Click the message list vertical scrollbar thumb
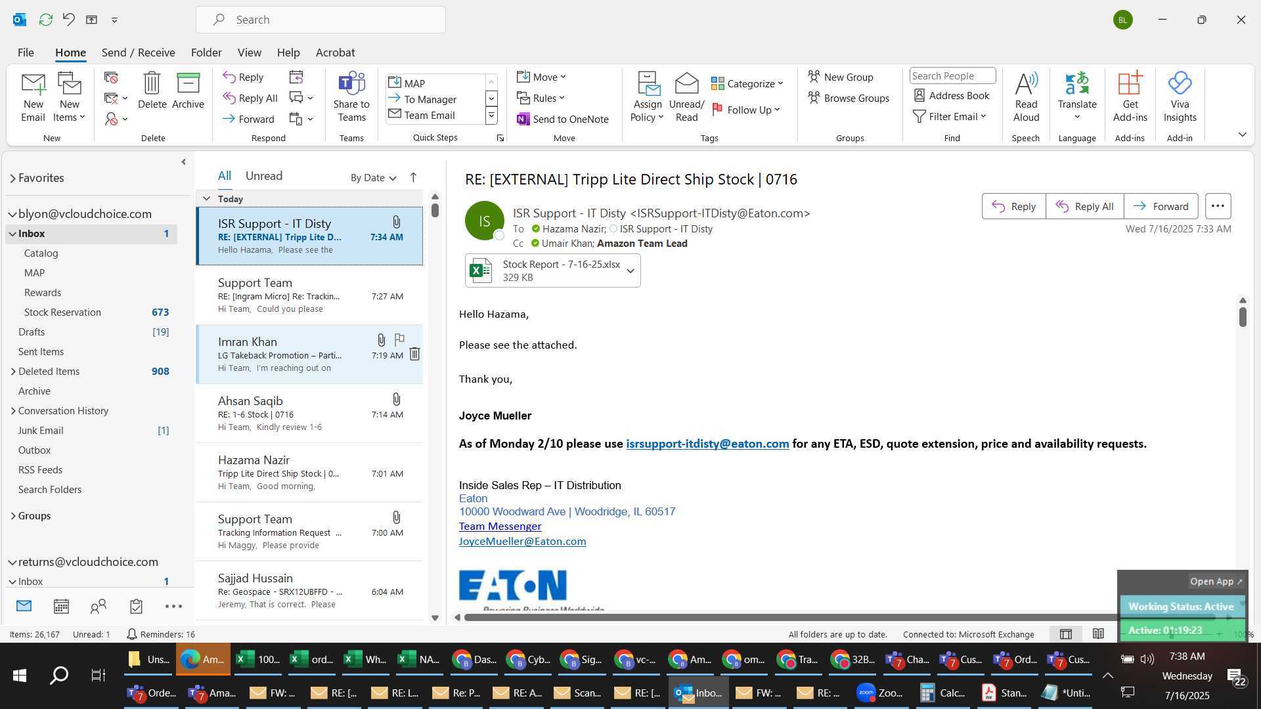Viewport: 1261px width, 709px height. (x=435, y=210)
